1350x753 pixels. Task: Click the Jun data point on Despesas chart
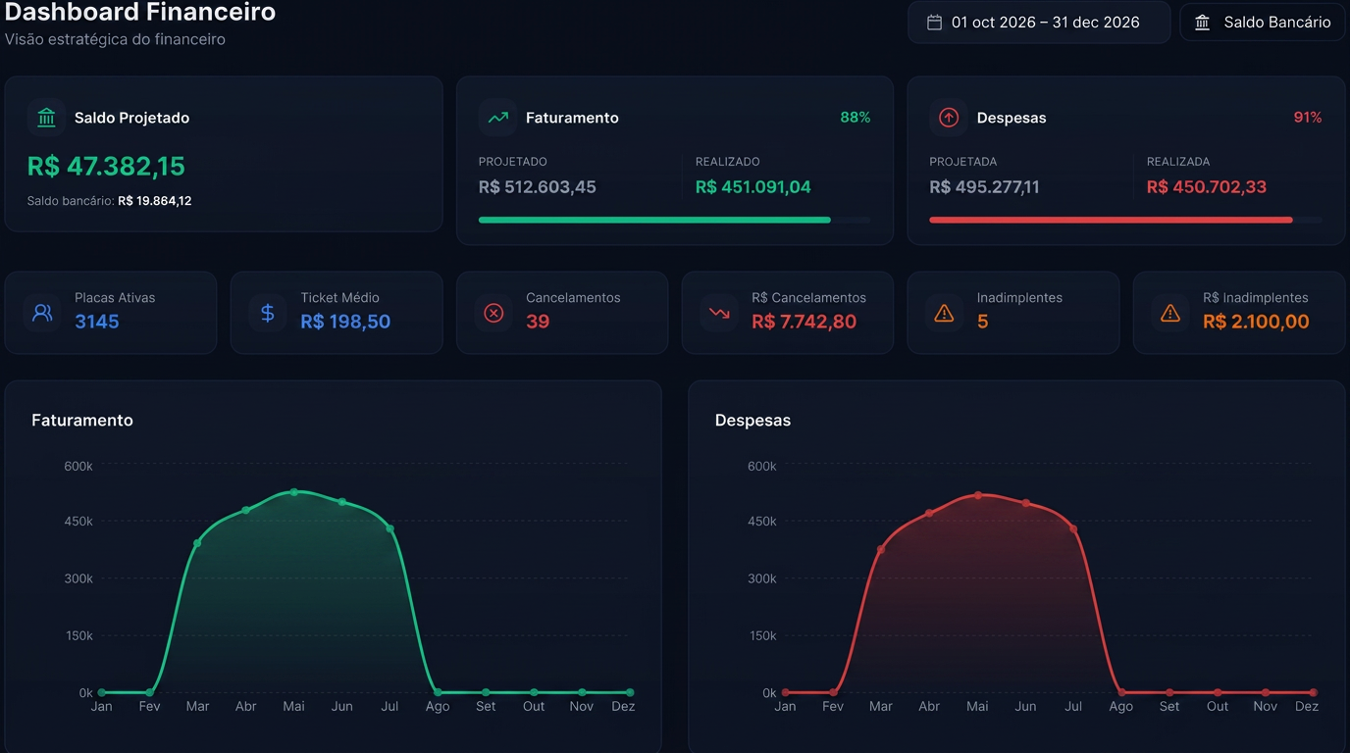click(x=1026, y=503)
